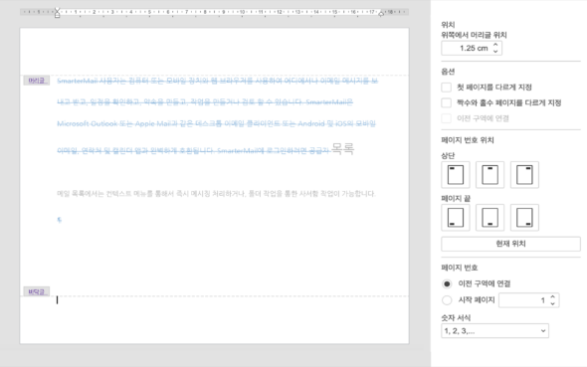
Task: Select '시작 페이지' radio button
Action: point(447,300)
